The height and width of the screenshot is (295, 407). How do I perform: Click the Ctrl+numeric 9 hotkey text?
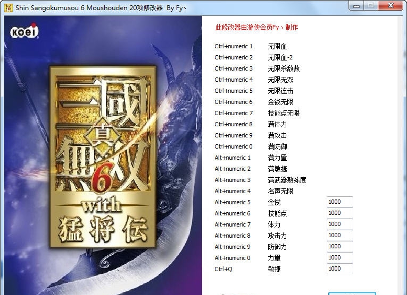pyautogui.click(x=234, y=135)
